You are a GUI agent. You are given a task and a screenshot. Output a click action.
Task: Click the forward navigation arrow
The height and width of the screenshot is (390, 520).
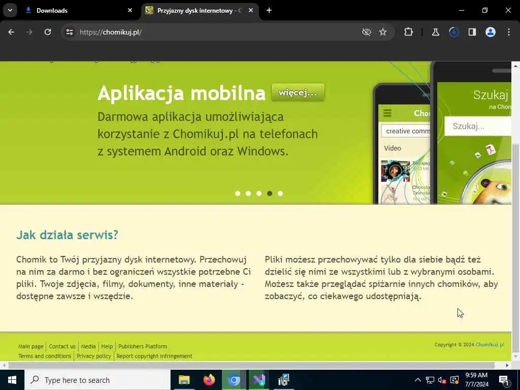pos(29,32)
